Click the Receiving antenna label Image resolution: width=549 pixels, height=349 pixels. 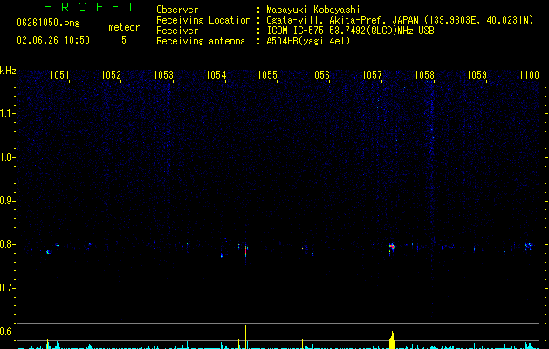click(201, 41)
